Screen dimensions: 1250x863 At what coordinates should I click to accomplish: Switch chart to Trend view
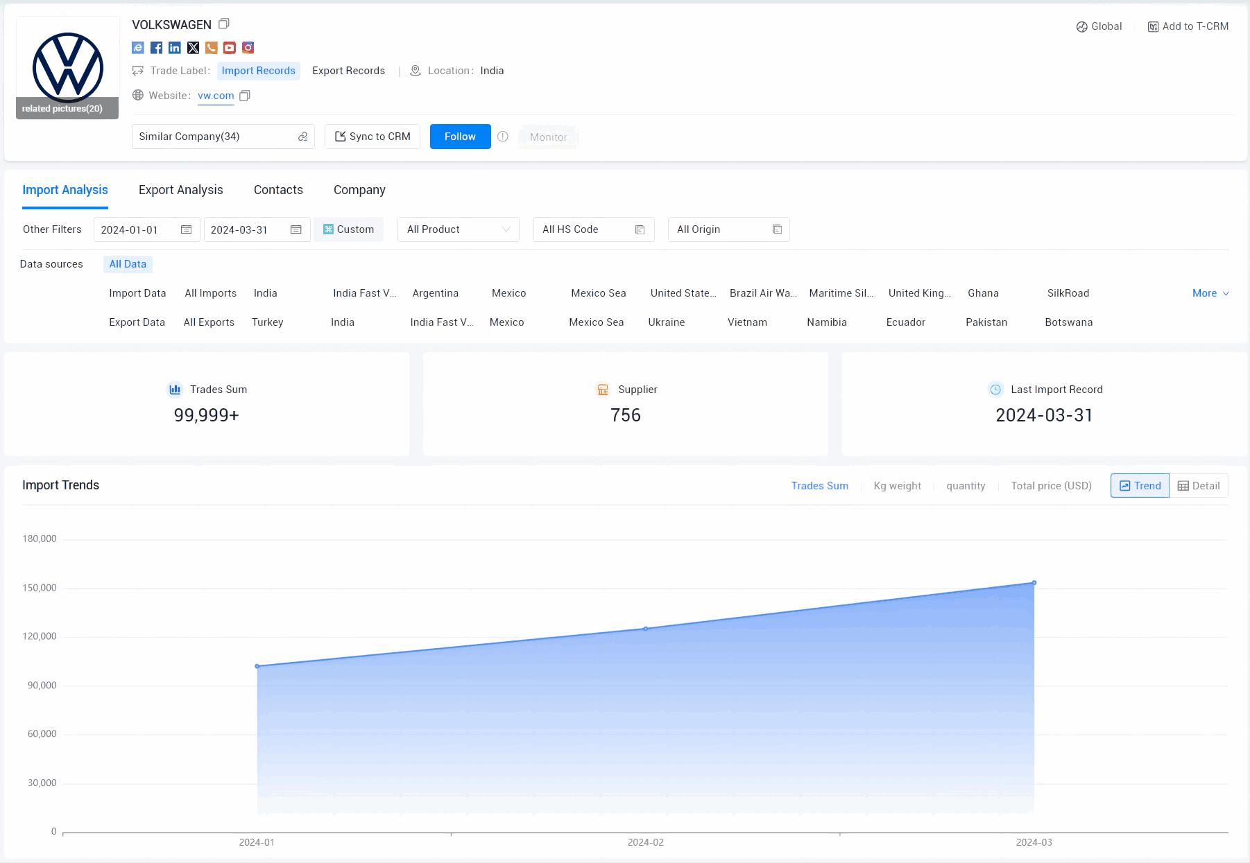pos(1140,486)
